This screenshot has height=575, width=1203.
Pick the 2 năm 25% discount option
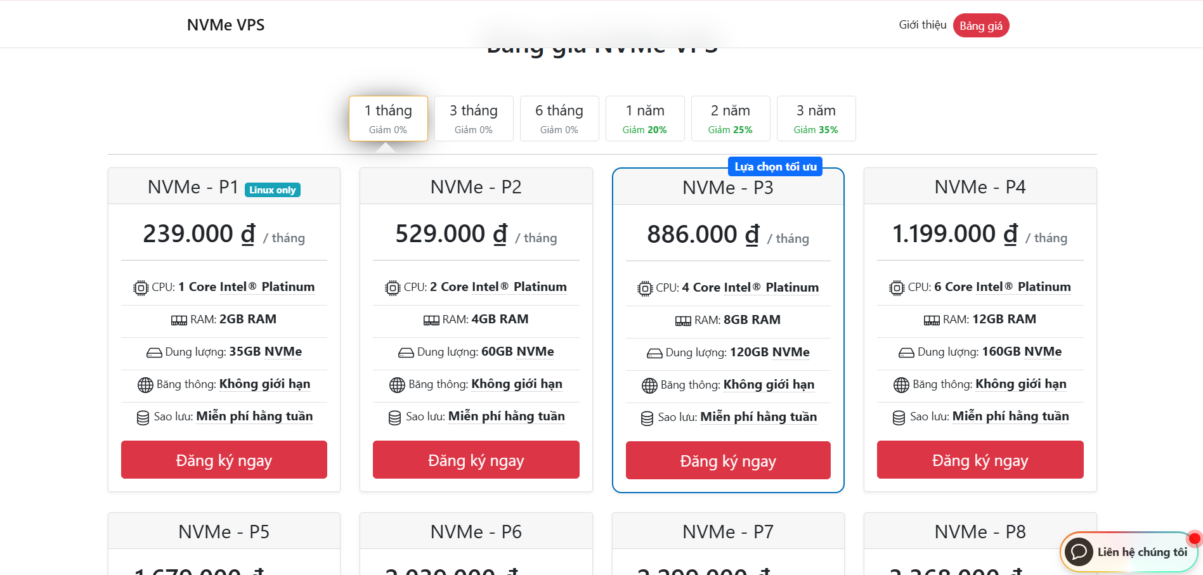point(731,119)
